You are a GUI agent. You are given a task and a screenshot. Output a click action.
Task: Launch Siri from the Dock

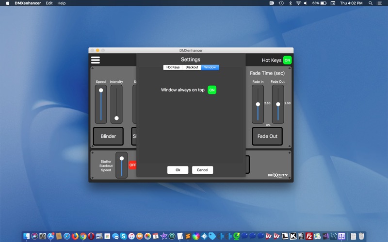[34, 236]
